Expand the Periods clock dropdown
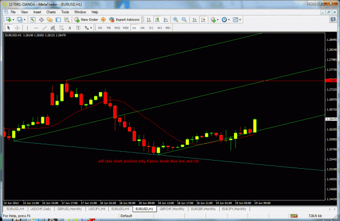This screenshot has width=340, height=221. (x=229, y=20)
